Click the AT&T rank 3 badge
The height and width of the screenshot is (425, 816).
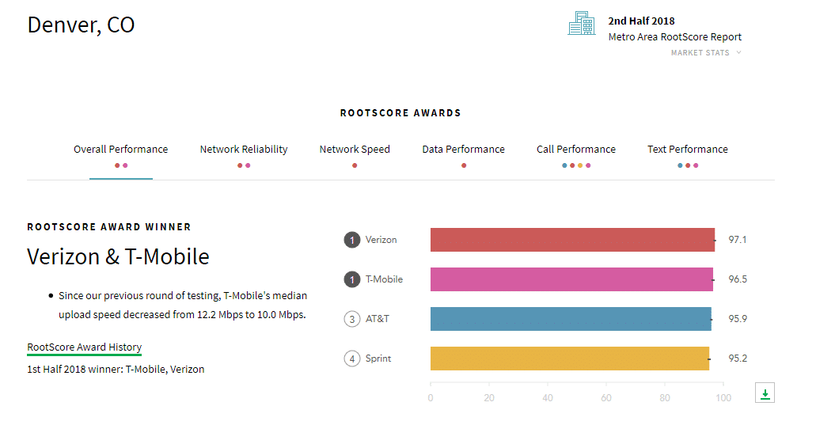coord(351,319)
